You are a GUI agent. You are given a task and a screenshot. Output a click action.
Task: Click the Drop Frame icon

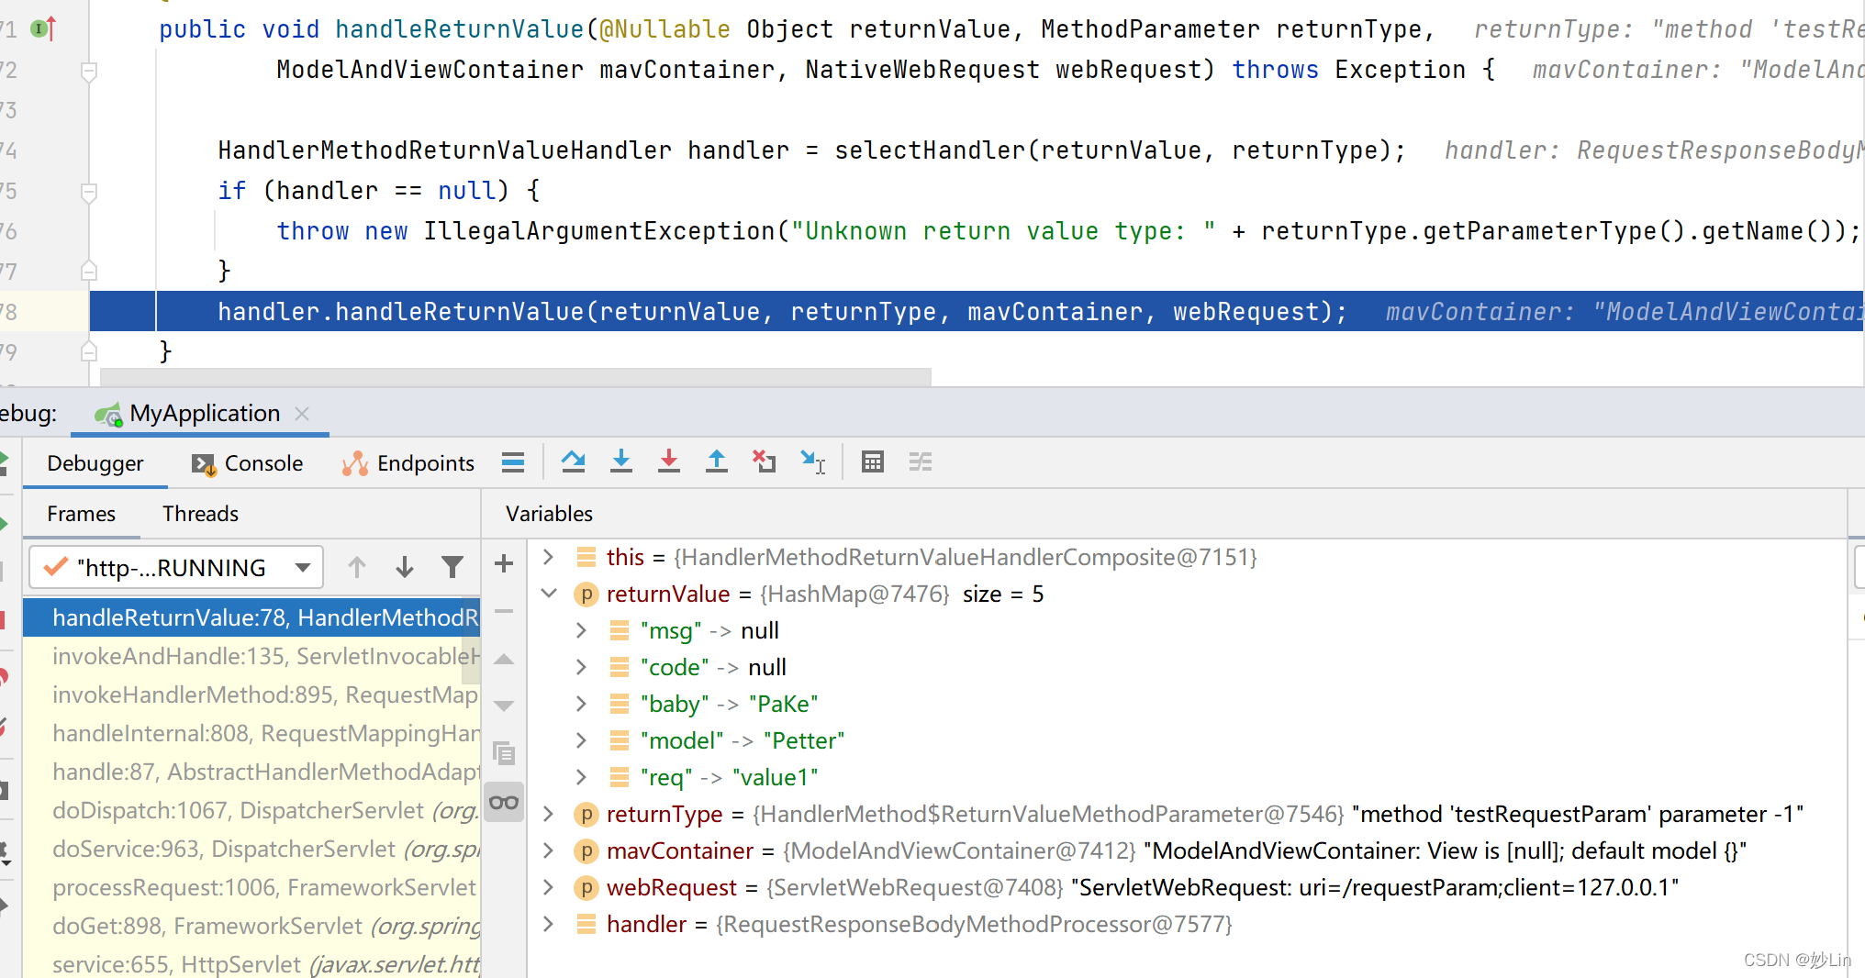(x=764, y=461)
